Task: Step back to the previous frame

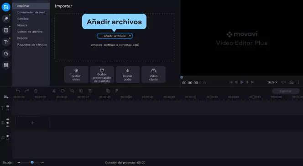Action: point(236,82)
